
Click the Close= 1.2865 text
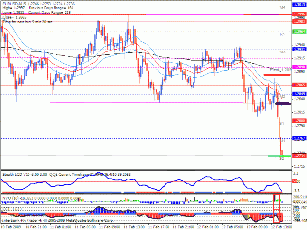(14, 17)
